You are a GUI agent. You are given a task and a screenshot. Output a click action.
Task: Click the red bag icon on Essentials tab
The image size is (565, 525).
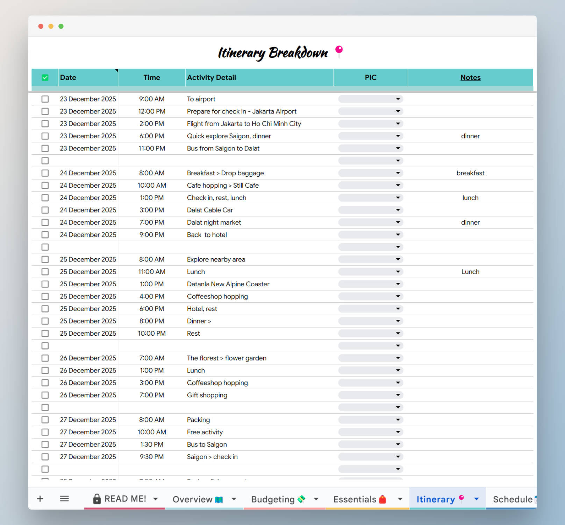click(382, 499)
